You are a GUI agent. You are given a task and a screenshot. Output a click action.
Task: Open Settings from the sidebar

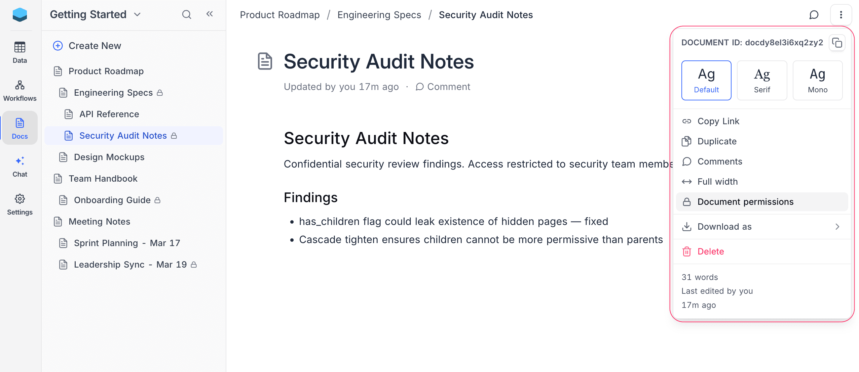(x=20, y=203)
